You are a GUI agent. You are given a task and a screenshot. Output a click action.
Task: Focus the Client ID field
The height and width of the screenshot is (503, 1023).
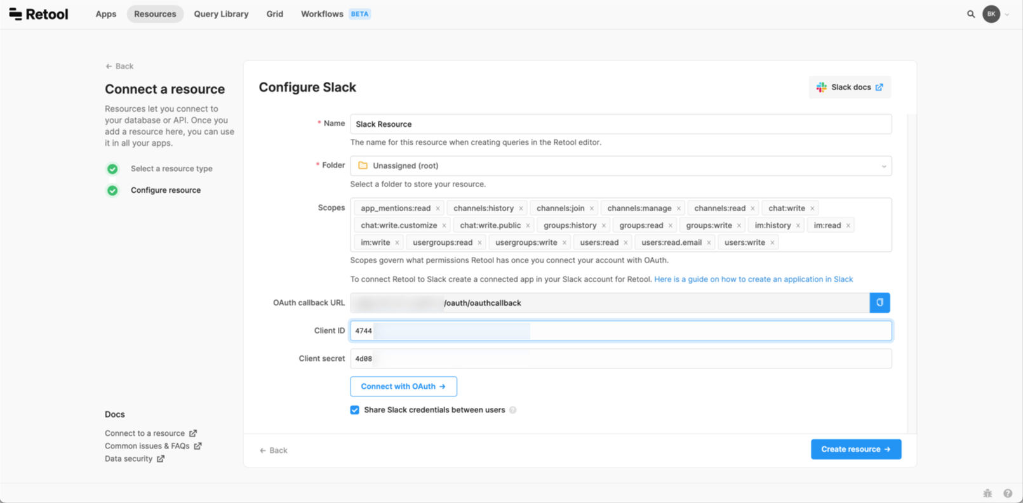tap(620, 330)
